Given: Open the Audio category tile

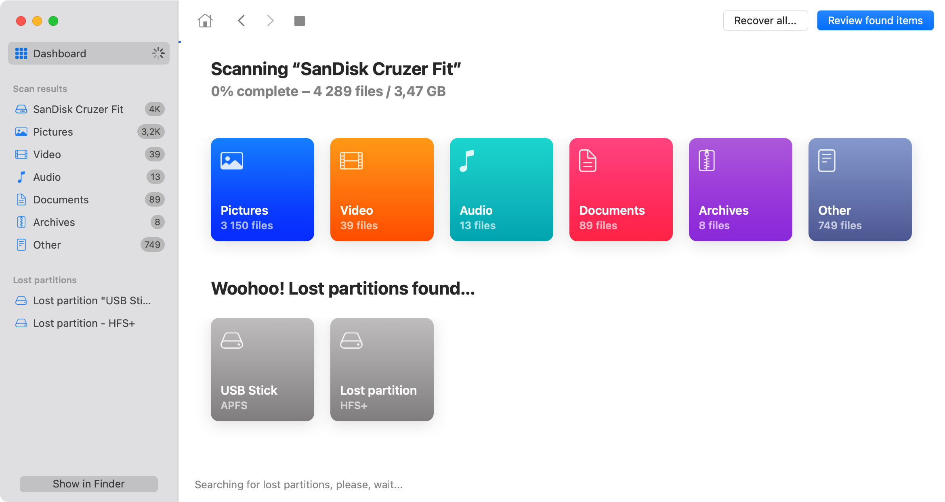Looking at the screenshot, I should pyautogui.click(x=502, y=190).
